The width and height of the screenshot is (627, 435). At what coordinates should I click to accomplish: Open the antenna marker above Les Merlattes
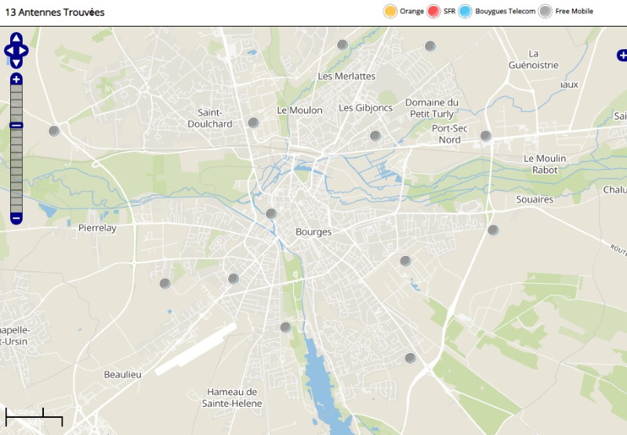tap(342, 45)
